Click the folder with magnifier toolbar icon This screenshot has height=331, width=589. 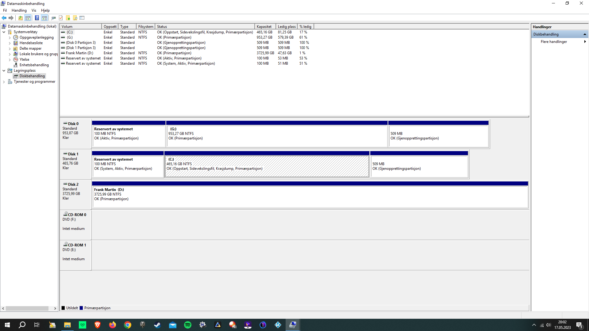75,18
